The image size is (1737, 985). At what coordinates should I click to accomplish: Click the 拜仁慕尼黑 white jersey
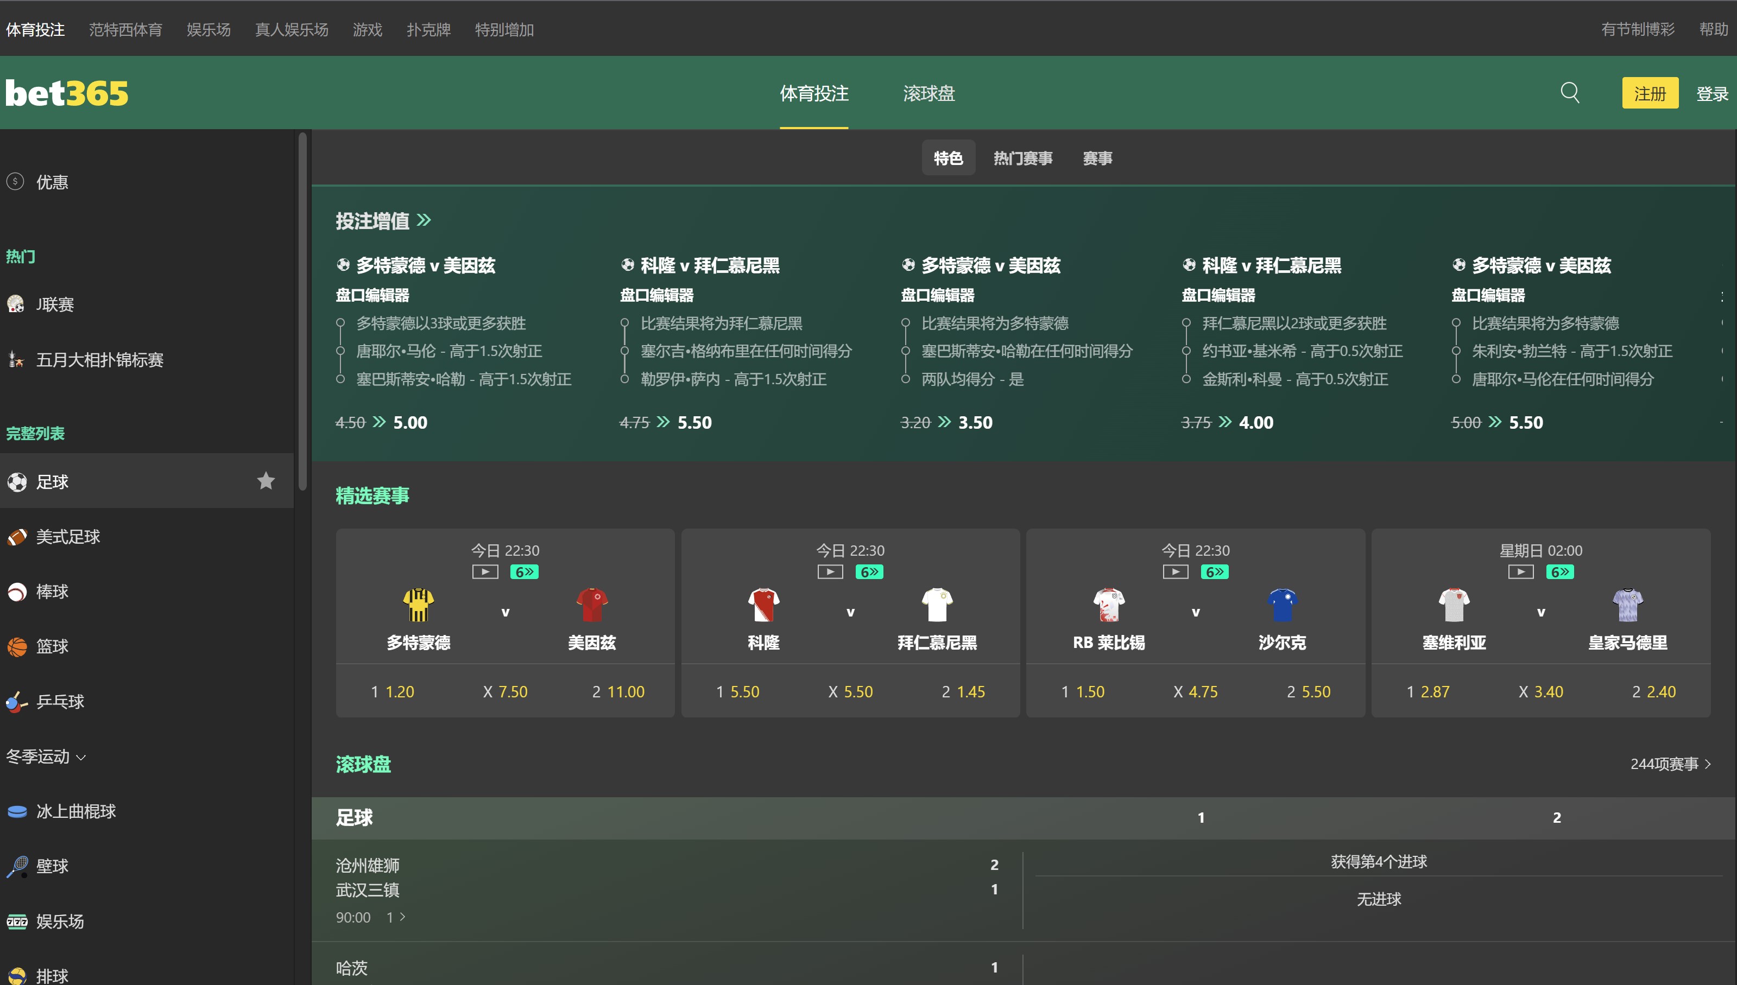click(x=937, y=604)
